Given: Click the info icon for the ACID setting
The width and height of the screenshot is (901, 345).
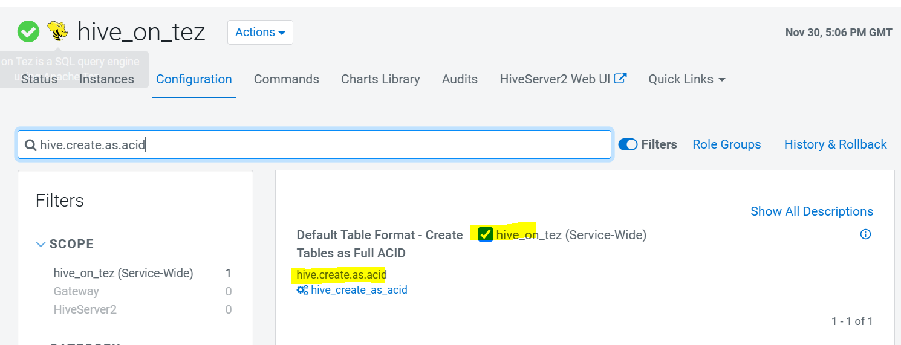Looking at the screenshot, I should [866, 234].
